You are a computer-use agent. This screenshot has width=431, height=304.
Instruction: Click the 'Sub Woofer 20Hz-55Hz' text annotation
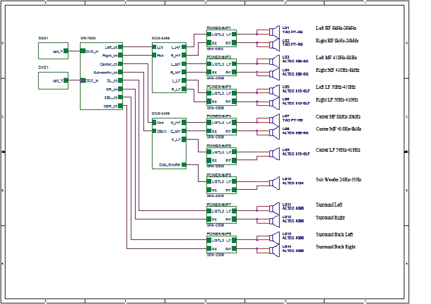pyautogui.click(x=338, y=179)
